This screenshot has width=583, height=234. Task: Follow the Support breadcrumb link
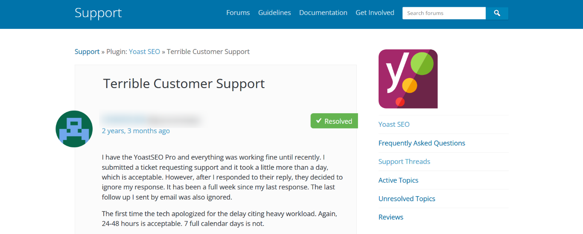[x=87, y=51]
